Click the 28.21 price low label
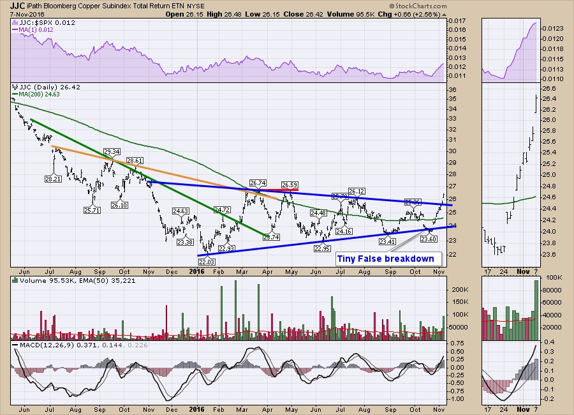Screen dimensions: 574x415 pos(53,179)
